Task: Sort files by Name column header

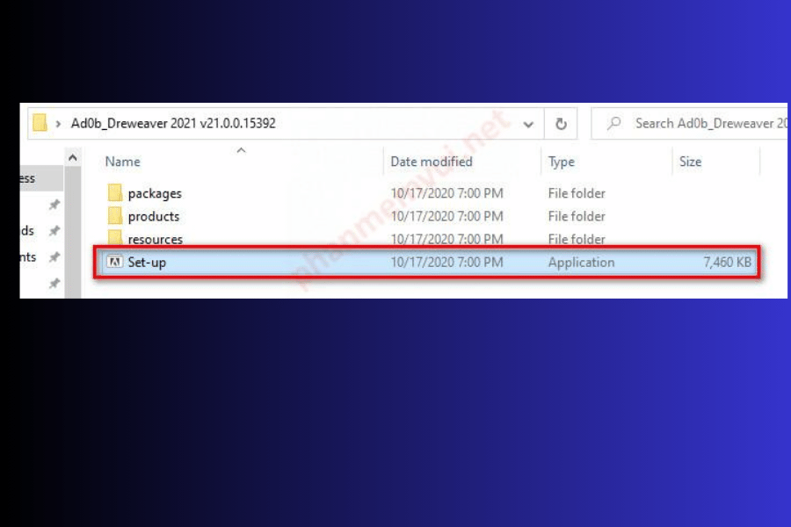Action: (x=123, y=162)
